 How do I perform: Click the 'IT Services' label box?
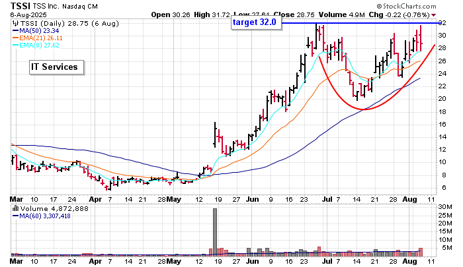[x=57, y=67]
